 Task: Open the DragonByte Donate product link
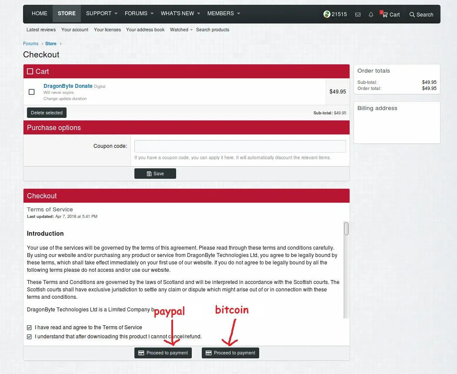(68, 86)
